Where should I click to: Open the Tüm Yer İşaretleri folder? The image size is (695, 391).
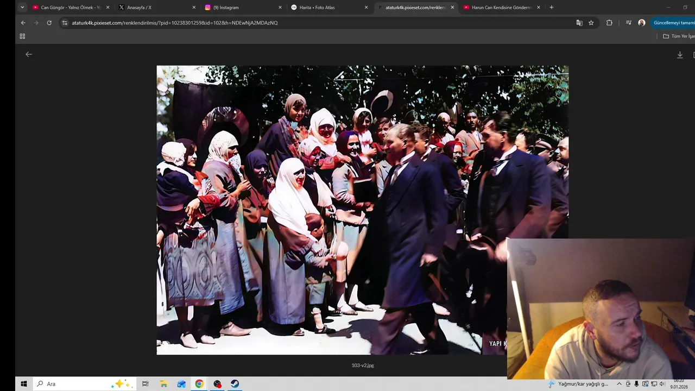tap(679, 36)
